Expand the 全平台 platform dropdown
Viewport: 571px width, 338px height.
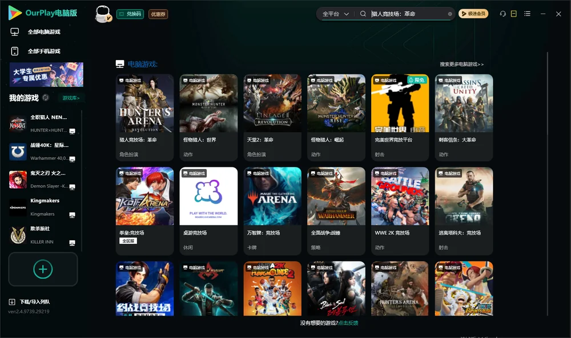click(x=335, y=14)
